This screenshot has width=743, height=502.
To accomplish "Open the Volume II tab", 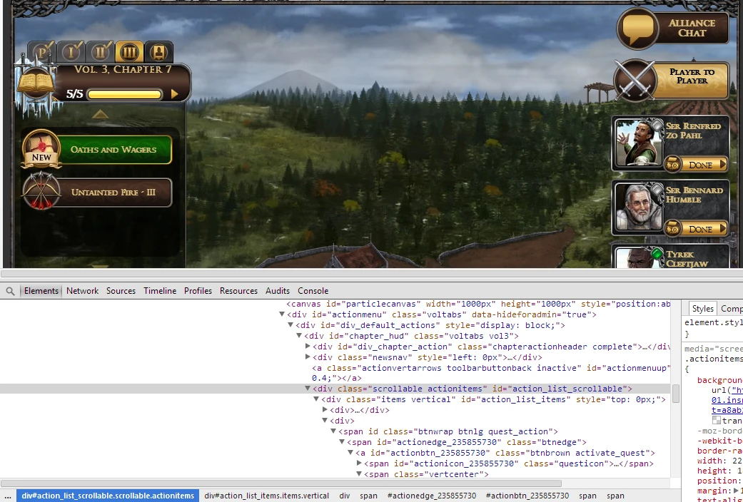I will click(x=100, y=51).
